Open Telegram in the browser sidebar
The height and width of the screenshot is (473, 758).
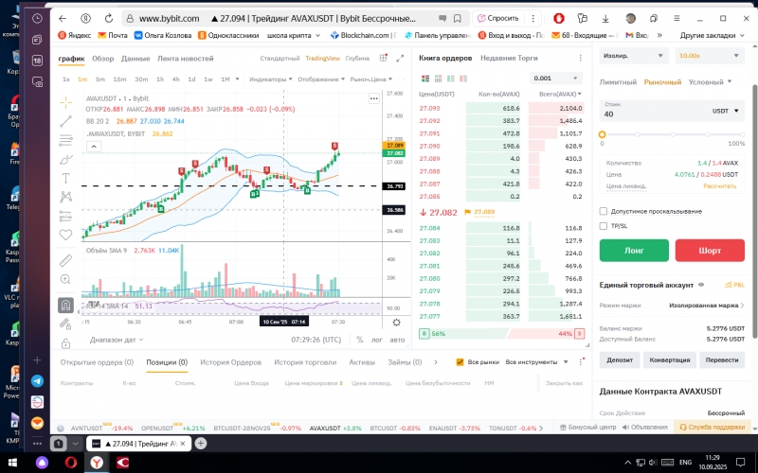[x=37, y=381]
